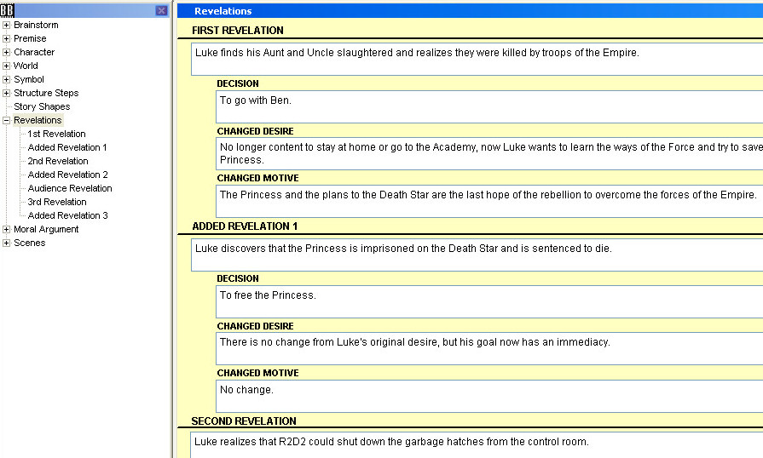
Task: Select 1st Revelation in the tree
Action: pyautogui.click(x=56, y=134)
